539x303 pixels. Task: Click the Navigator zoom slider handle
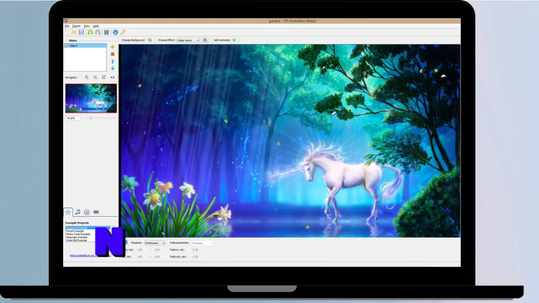(91, 118)
